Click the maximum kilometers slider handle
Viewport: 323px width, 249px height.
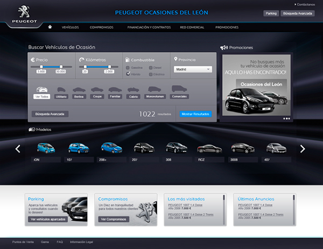(x=109, y=67)
